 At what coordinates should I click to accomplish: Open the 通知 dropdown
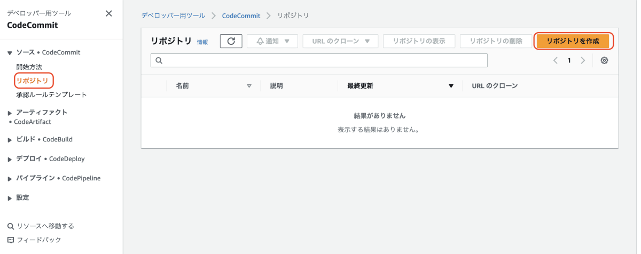click(272, 41)
